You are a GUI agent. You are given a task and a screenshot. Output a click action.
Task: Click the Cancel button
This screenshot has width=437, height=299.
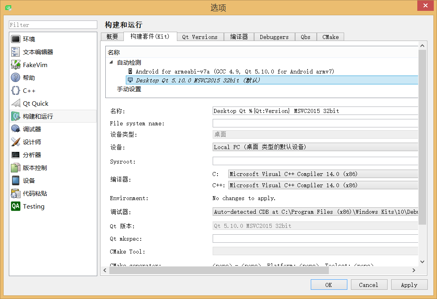coord(369,285)
